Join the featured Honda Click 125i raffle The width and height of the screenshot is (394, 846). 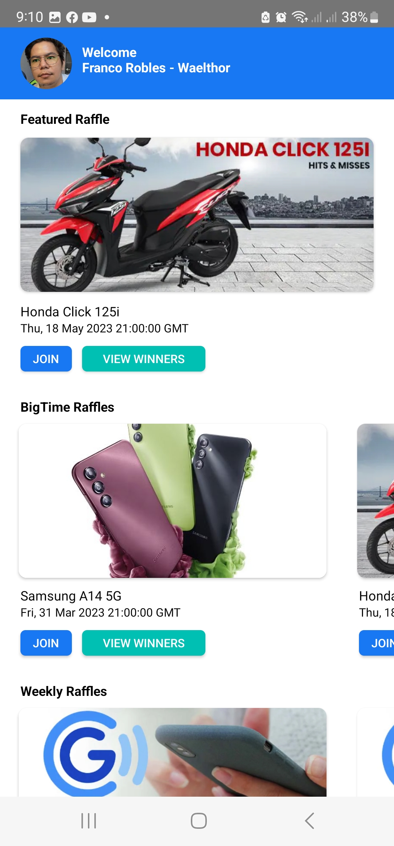[46, 359]
